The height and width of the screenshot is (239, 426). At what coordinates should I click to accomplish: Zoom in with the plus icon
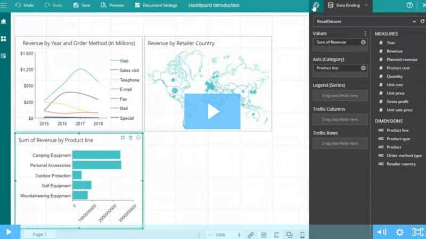tap(239, 235)
